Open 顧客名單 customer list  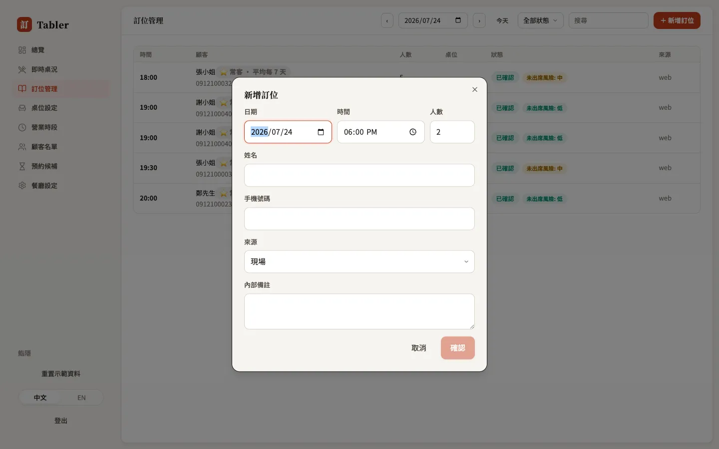(60, 147)
